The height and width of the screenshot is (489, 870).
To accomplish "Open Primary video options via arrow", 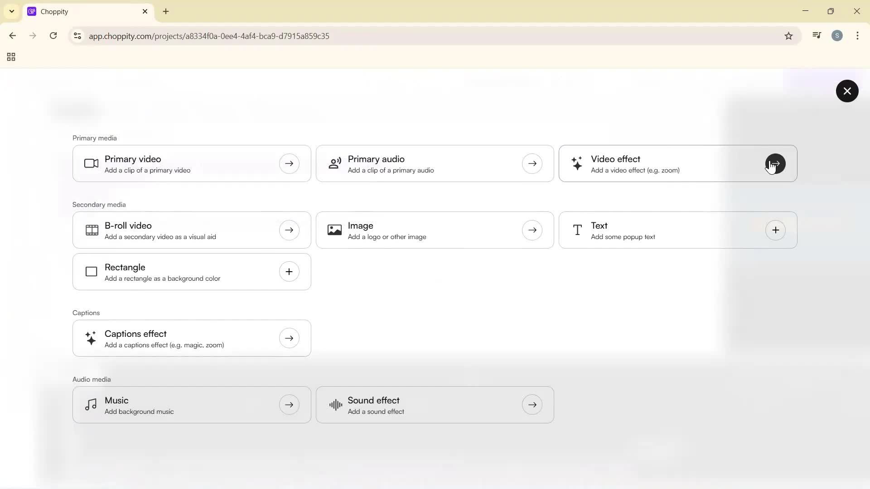I will 289,163.
